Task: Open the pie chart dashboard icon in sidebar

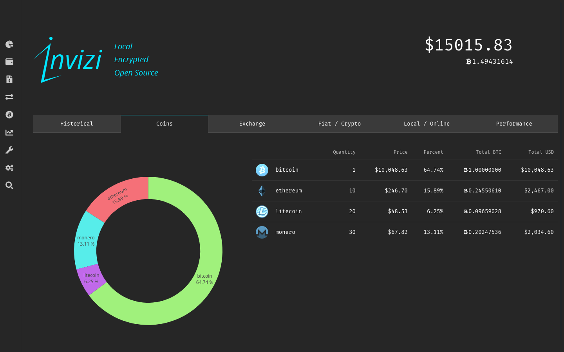Action: (9, 44)
